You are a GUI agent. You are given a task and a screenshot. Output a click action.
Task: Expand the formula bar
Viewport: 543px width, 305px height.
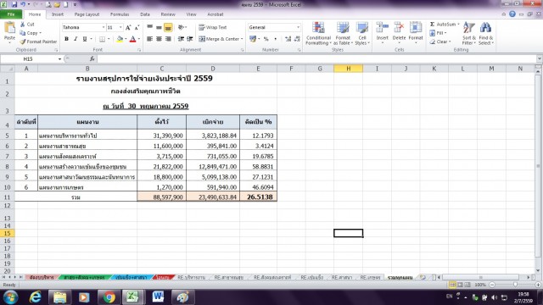click(x=540, y=58)
